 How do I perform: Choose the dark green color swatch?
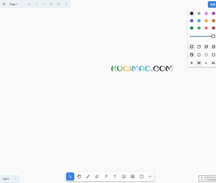(191, 28)
